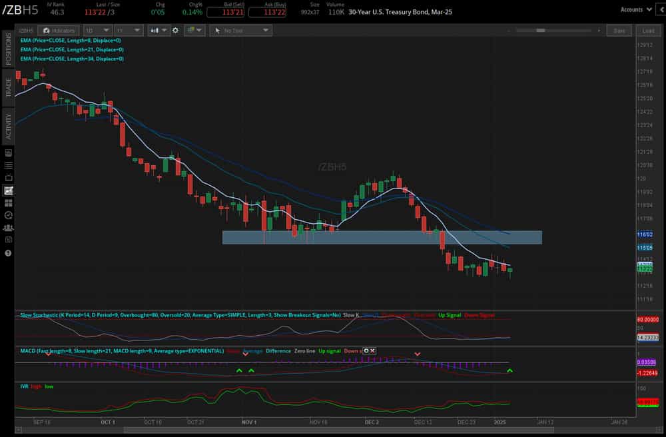Adjust the chart zoom slider
The width and height of the screenshot is (666, 437).
click(541, 30)
